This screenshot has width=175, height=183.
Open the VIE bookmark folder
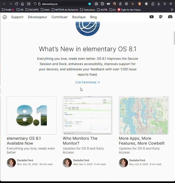tap(20, 10)
